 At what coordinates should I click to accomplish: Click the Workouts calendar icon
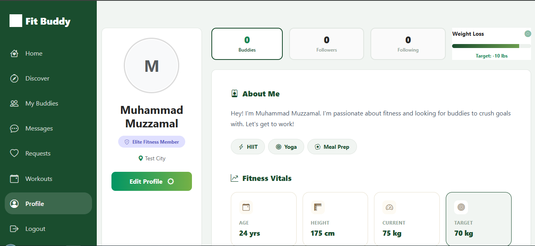(14, 179)
